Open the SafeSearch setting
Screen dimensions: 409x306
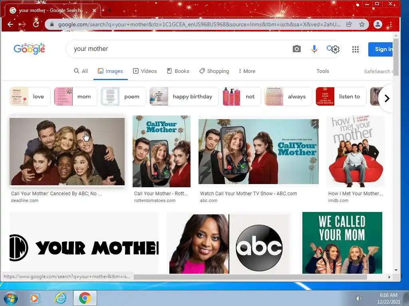tap(378, 71)
